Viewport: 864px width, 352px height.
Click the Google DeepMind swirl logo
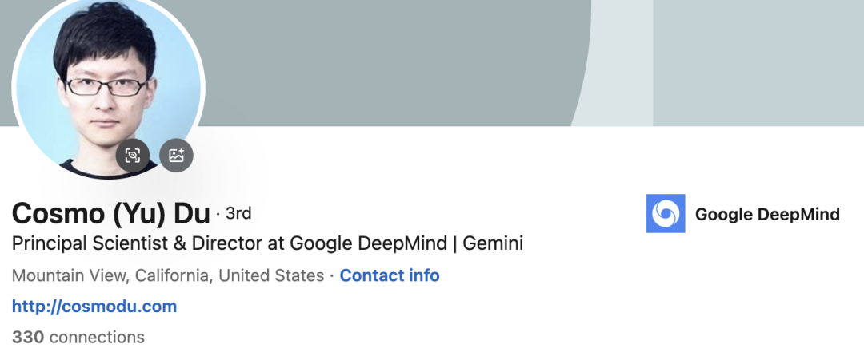click(666, 213)
